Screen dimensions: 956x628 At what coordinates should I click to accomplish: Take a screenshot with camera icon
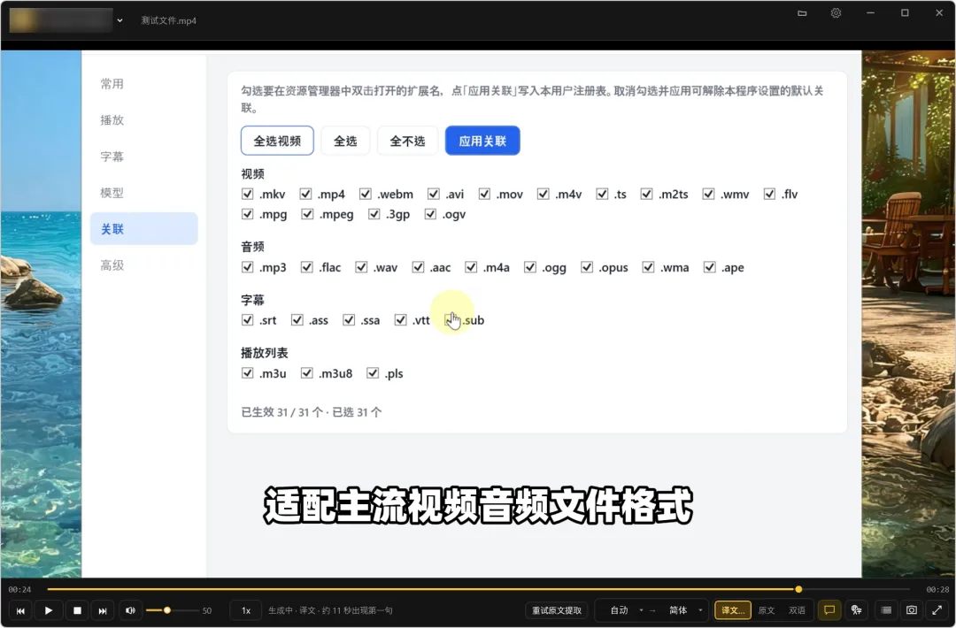click(x=912, y=609)
